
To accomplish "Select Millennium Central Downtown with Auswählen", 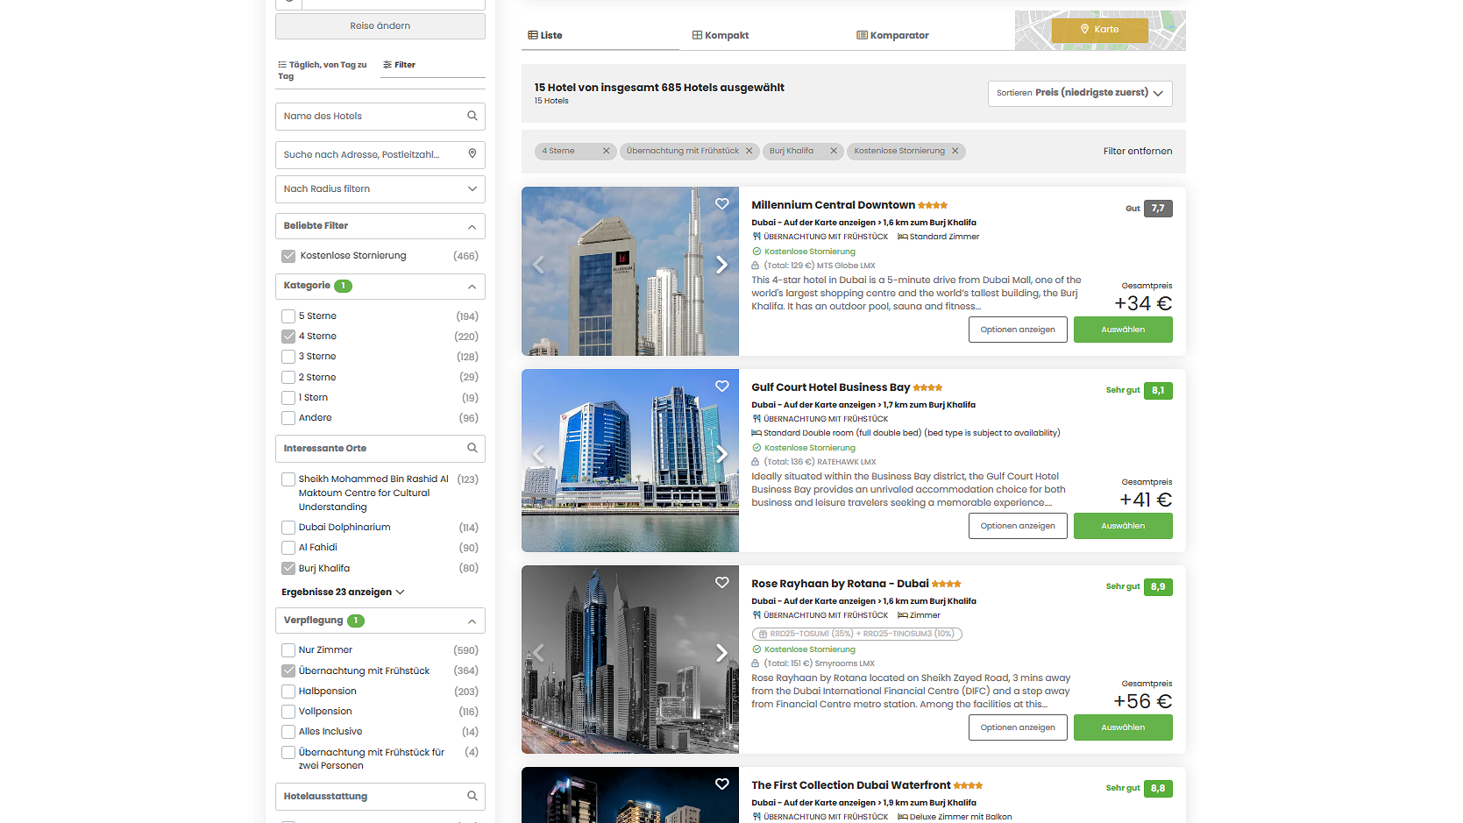I will tap(1123, 330).
